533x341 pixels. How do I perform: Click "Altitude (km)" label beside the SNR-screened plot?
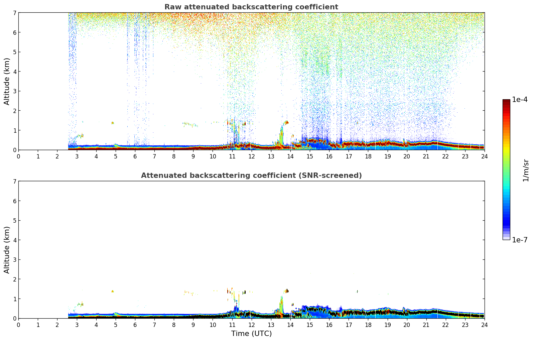pos(7,250)
